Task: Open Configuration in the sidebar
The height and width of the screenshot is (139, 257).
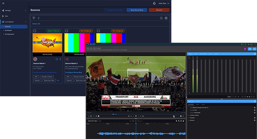Action: [10, 34]
